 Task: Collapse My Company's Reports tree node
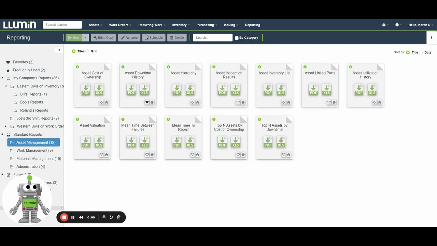pyautogui.click(x=2, y=78)
